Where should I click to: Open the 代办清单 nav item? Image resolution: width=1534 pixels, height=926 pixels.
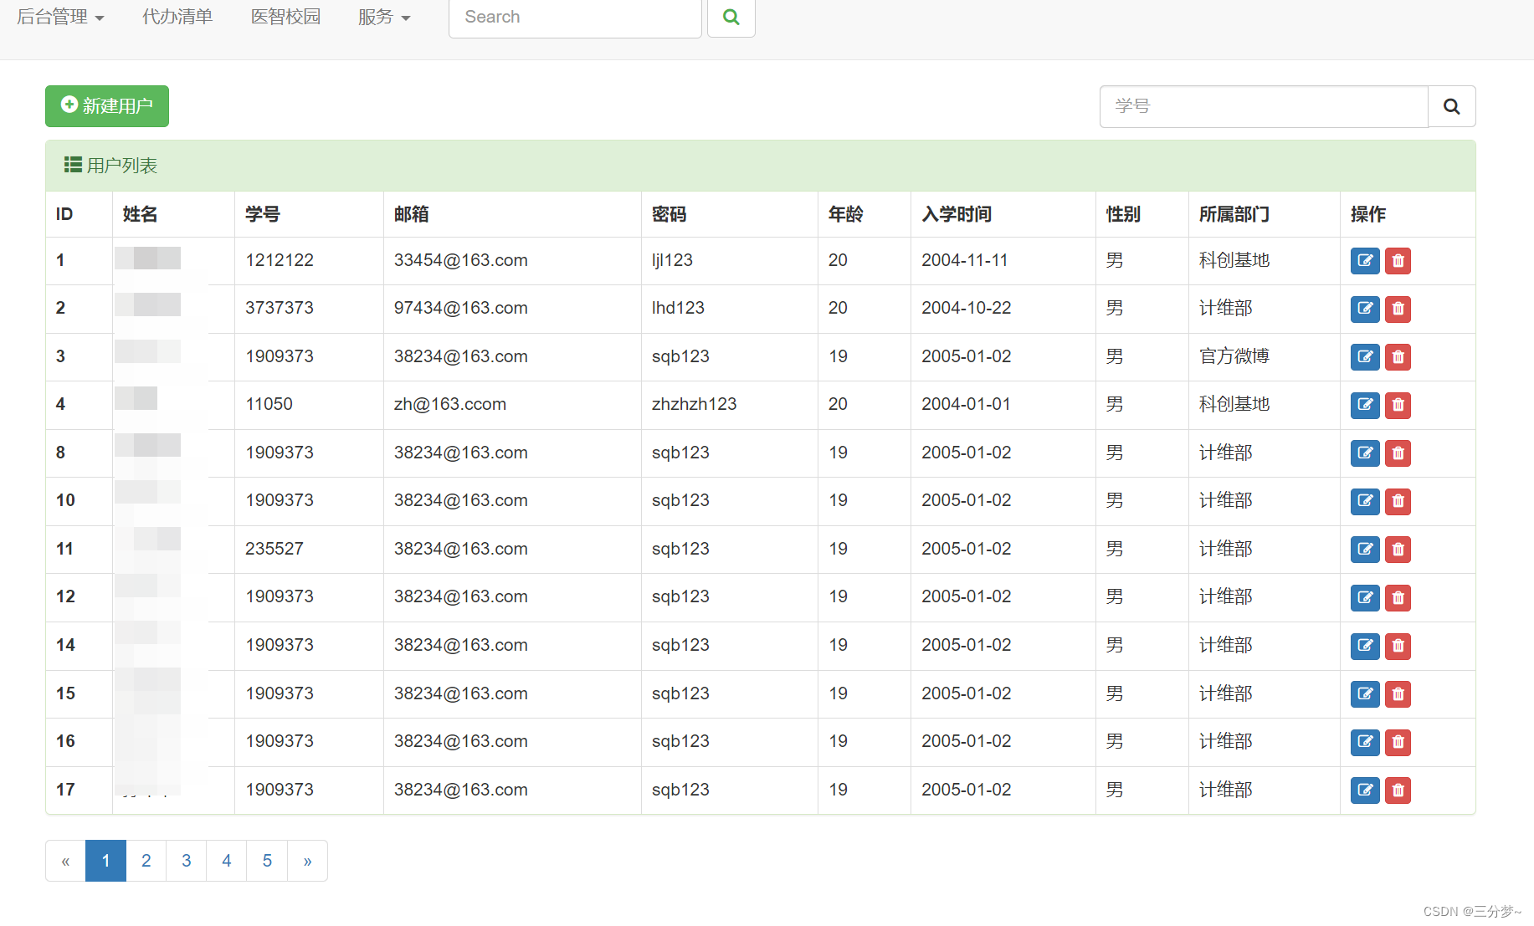[177, 18]
